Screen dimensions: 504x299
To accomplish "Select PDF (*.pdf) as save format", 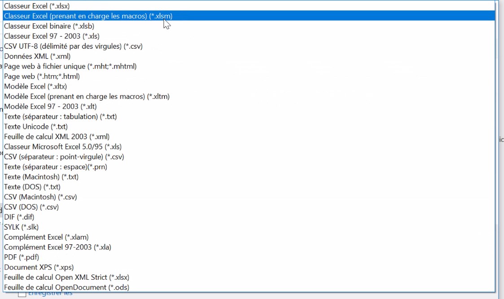I will 21,257.
